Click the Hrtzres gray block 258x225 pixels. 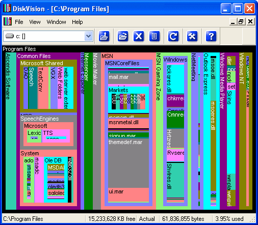175,138
